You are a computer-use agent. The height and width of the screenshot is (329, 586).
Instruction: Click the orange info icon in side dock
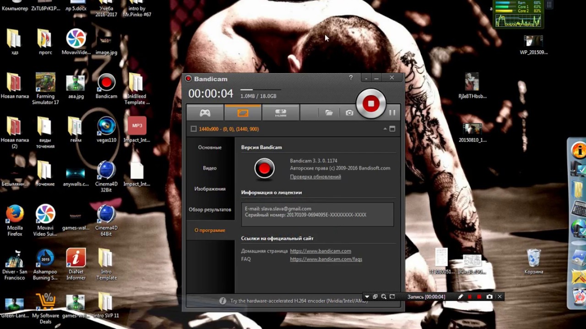(x=579, y=150)
